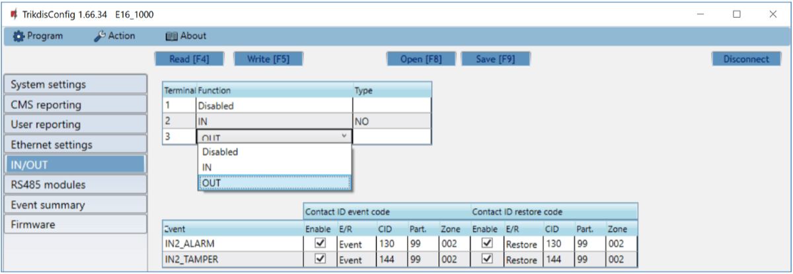Open the Action menu
The image size is (793, 274).
tap(114, 36)
